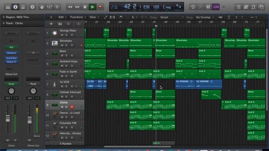The width and height of the screenshot is (269, 151).
Task: Open the View menu
Action: [94, 17]
